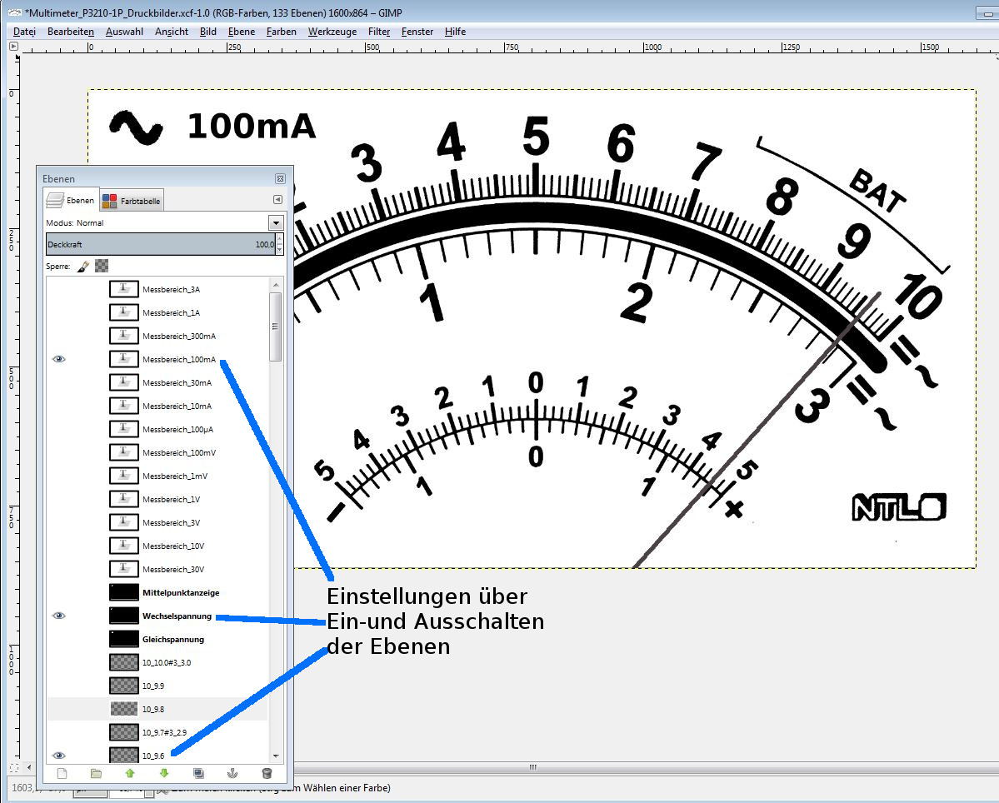This screenshot has height=803, width=999.
Task: Click the new layer group folder icon
Action: (96, 773)
